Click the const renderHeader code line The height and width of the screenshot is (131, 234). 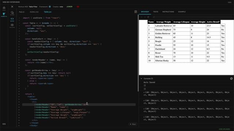(46, 60)
